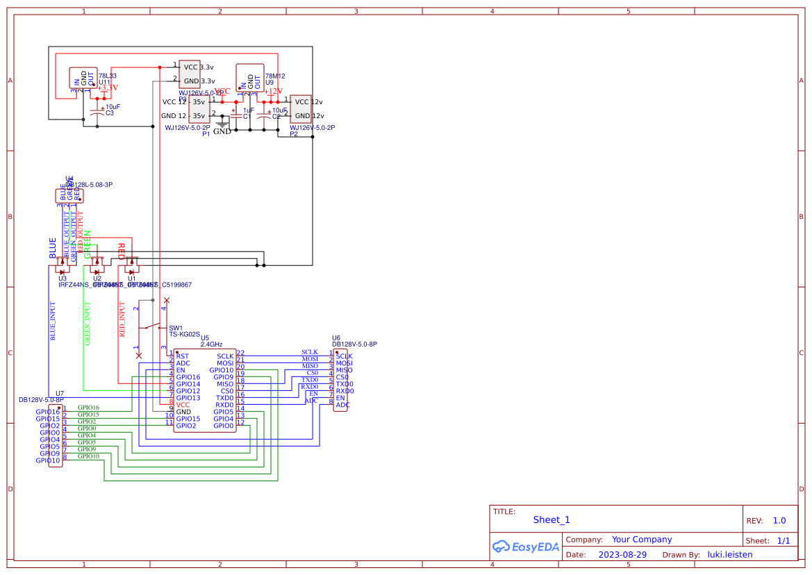Select the SW1 TS-KG02S switch symbol
The height and width of the screenshot is (575, 812).
[152, 328]
